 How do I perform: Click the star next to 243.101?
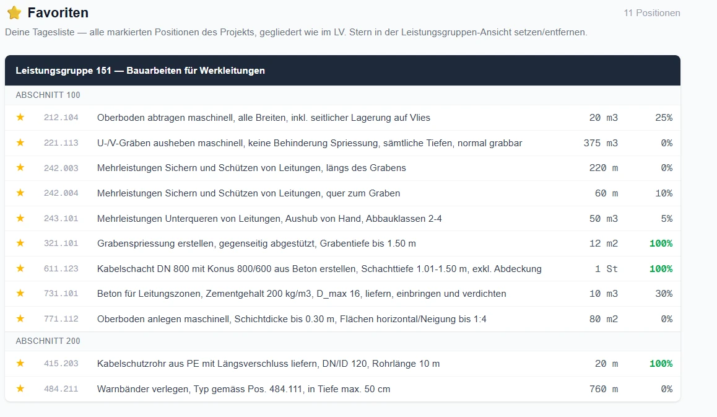coord(20,218)
